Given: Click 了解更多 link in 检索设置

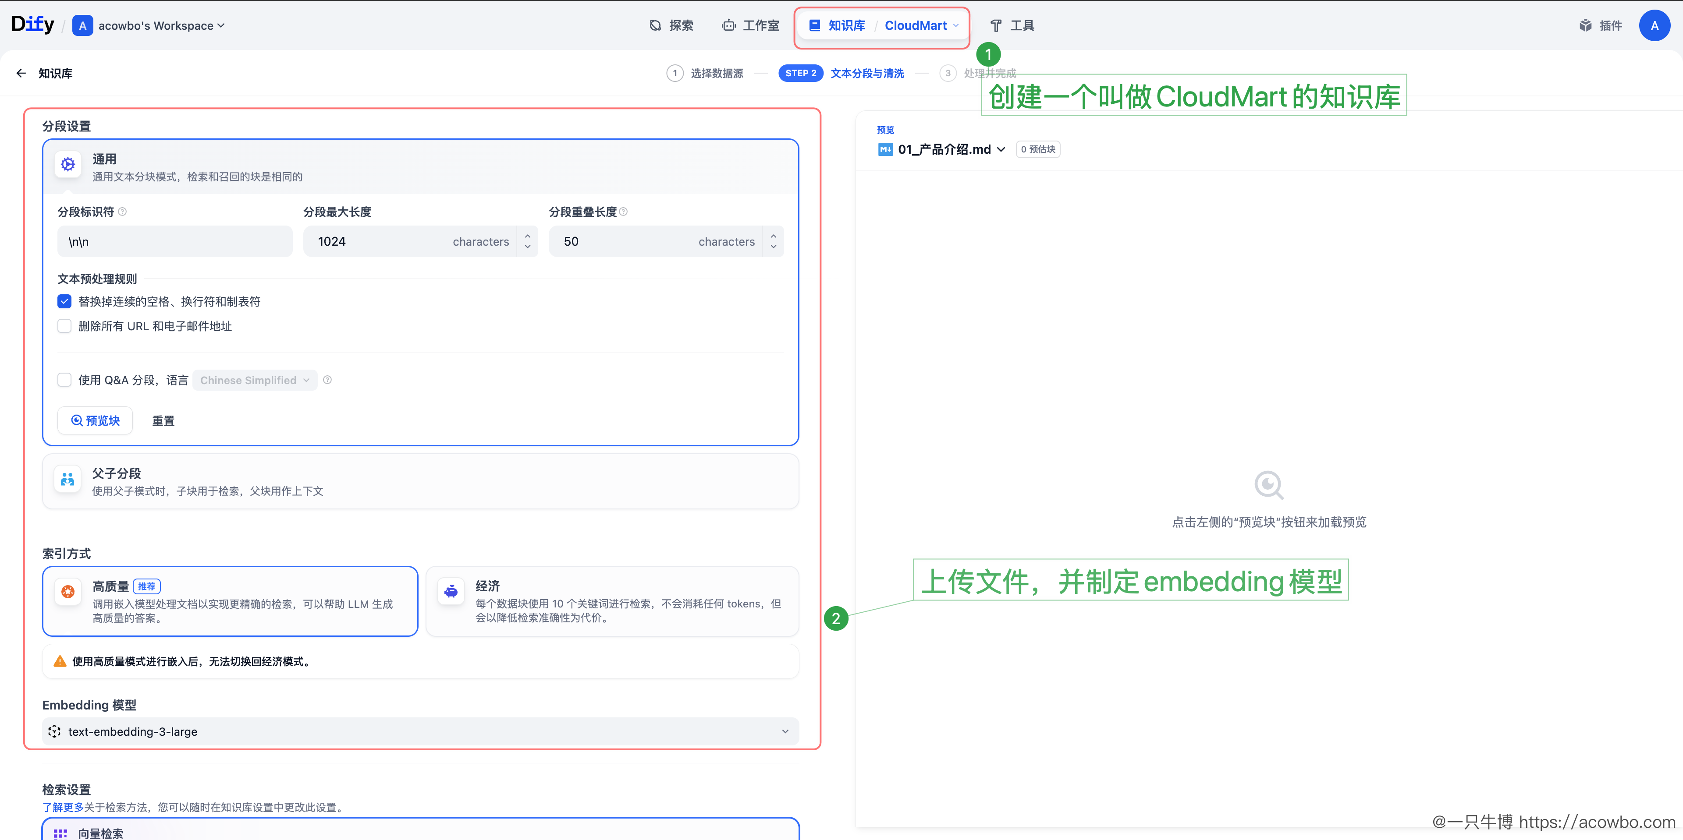Looking at the screenshot, I should click(x=63, y=807).
